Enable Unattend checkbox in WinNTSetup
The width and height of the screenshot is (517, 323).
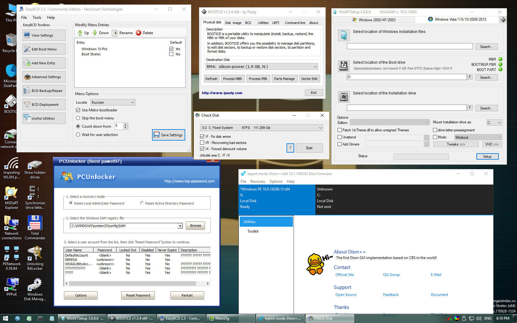coord(340,137)
